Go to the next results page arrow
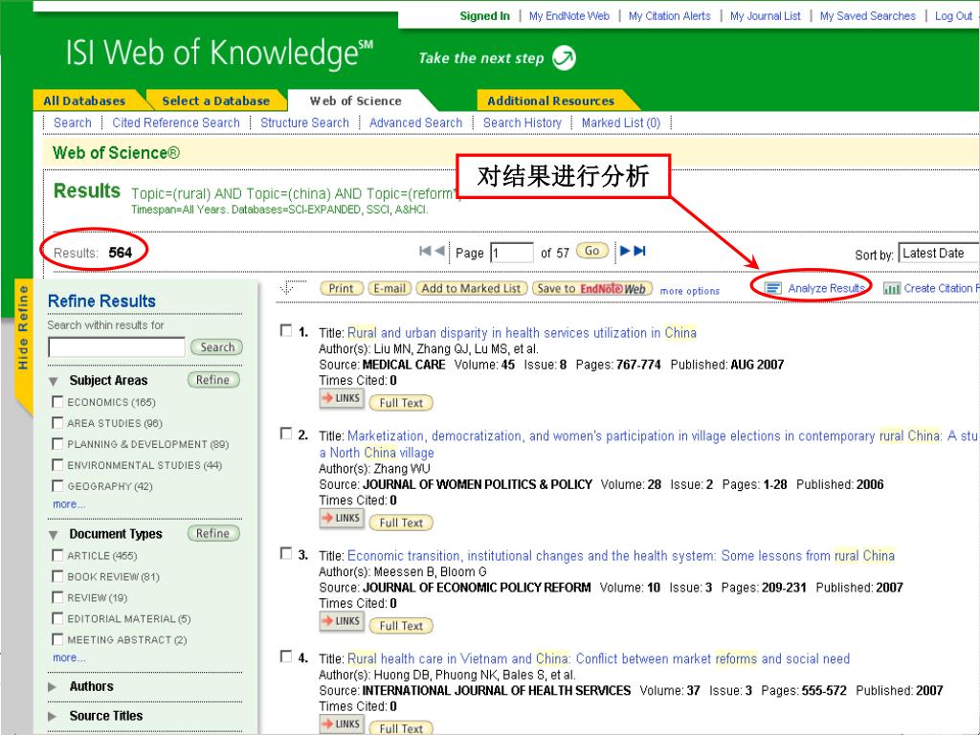The height and width of the screenshot is (735, 980). [624, 251]
